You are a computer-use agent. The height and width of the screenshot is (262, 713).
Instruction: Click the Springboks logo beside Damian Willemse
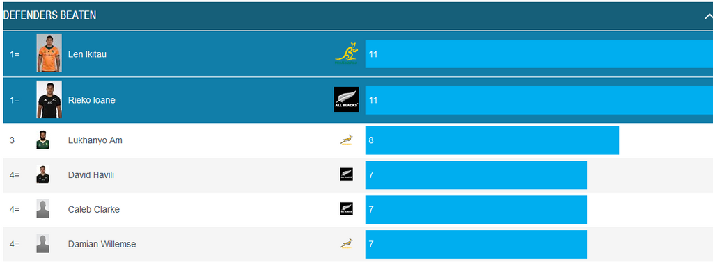coord(347,243)
